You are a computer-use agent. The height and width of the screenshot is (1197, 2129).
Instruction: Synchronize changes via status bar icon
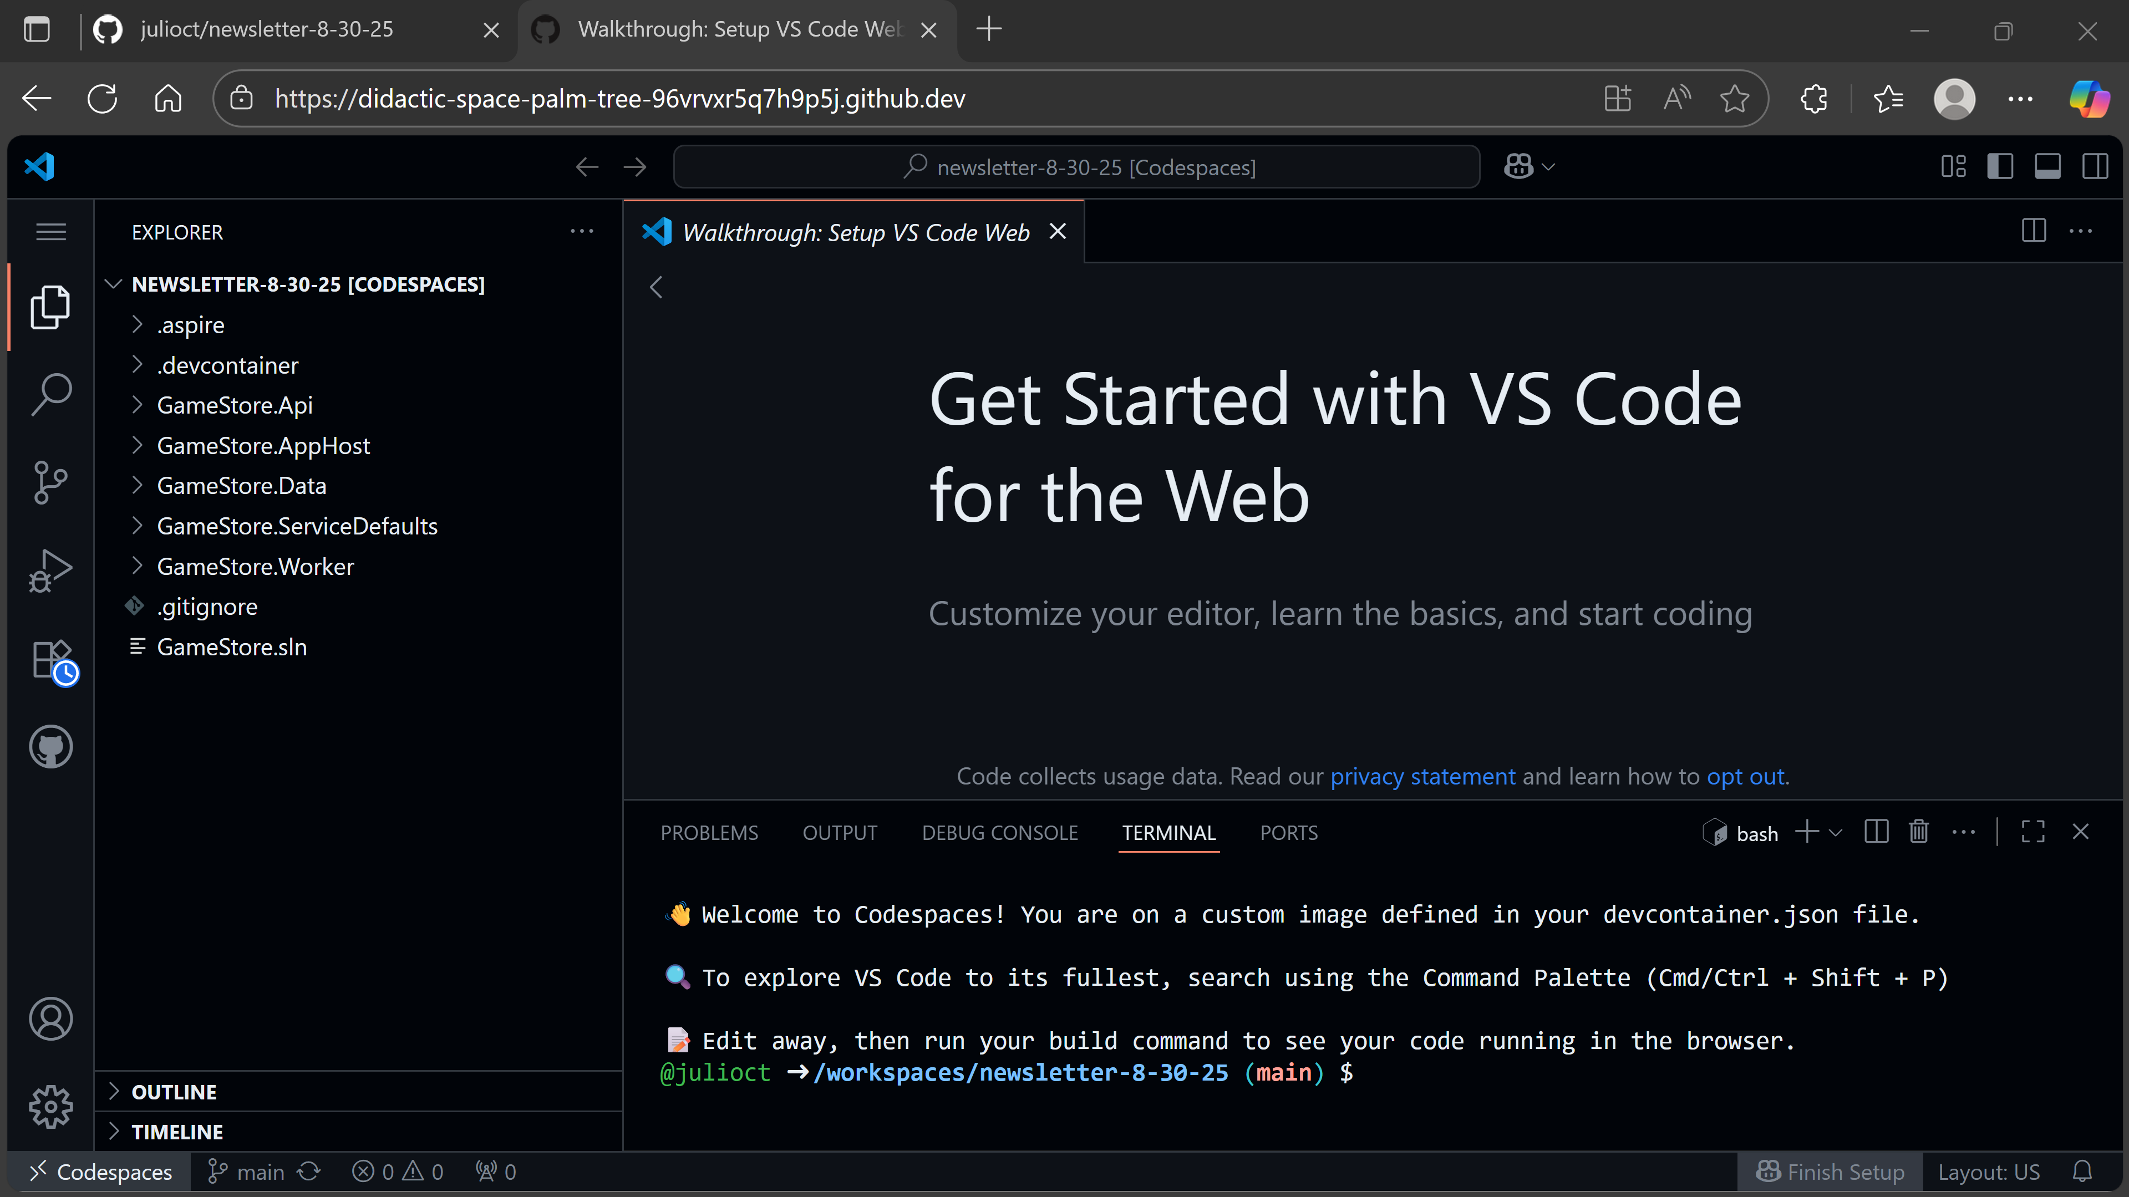pos(309,1171)
